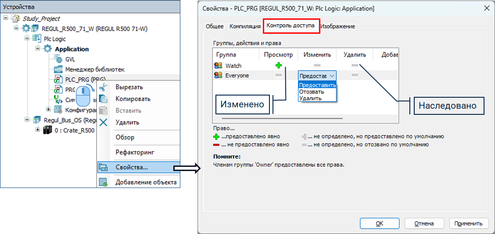495x234 pixels.
Task: Click the GVL globe icon in tree
Action: (x=58, y=59)
